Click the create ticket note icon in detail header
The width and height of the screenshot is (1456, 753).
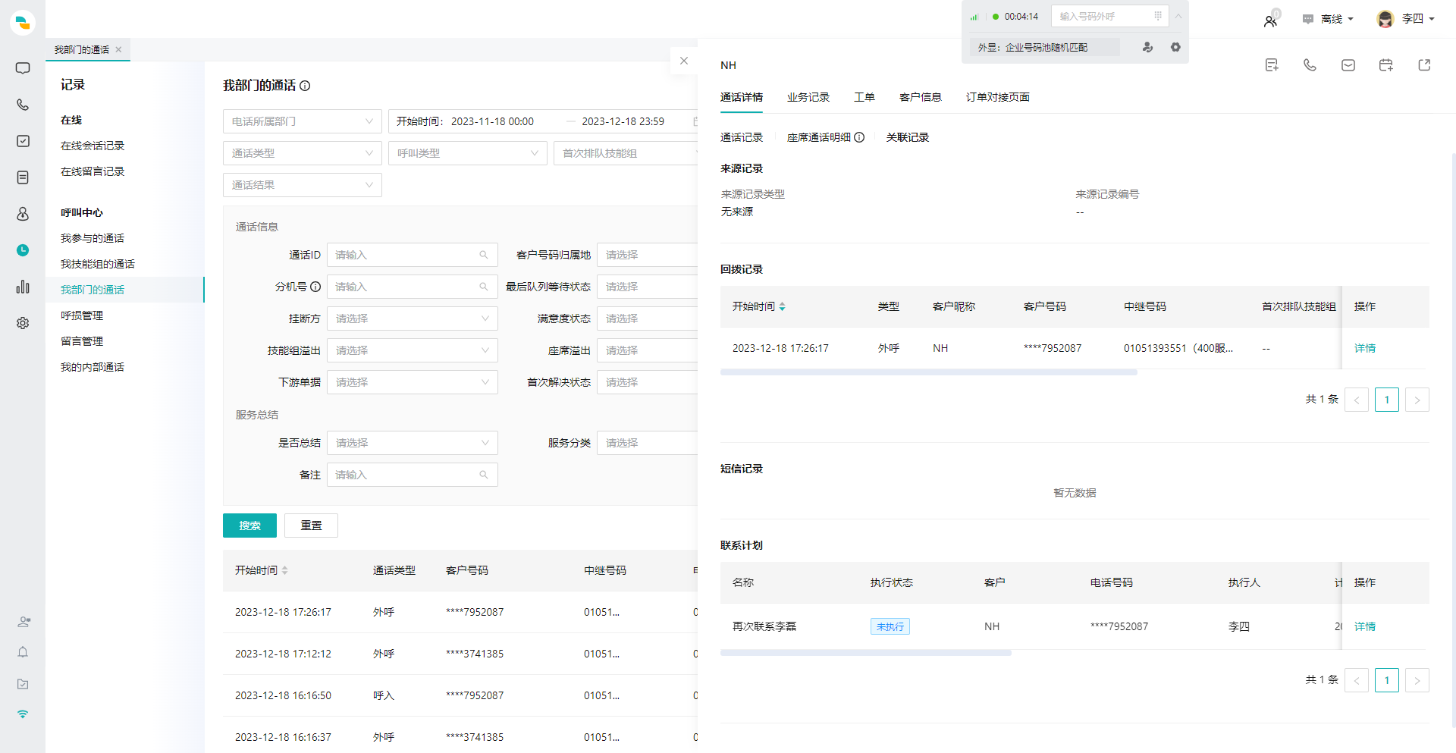click(1272, 65)
